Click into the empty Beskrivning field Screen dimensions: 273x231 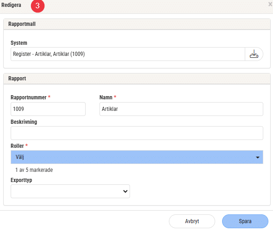[x=137, y=133]
